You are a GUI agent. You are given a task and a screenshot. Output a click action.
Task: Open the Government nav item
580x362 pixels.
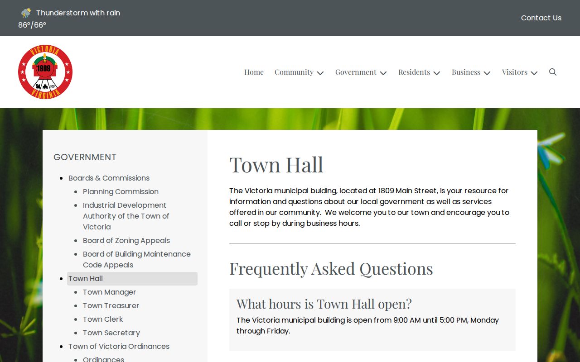(x=356, y=72)
